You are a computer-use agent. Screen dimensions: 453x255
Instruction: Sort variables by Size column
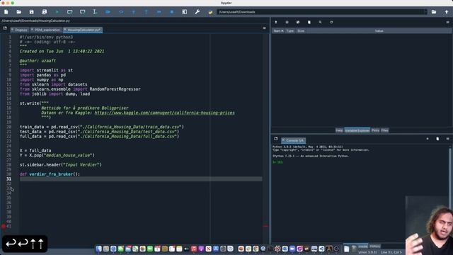[301, 30]
